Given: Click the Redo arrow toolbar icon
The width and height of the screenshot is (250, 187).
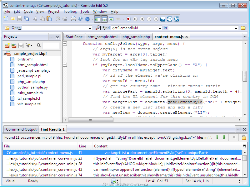Looking at the screenshot, I should [x=65, y=19].
